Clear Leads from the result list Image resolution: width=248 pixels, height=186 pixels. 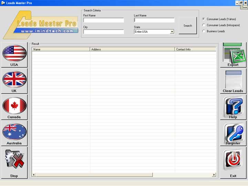coord(233,81)
